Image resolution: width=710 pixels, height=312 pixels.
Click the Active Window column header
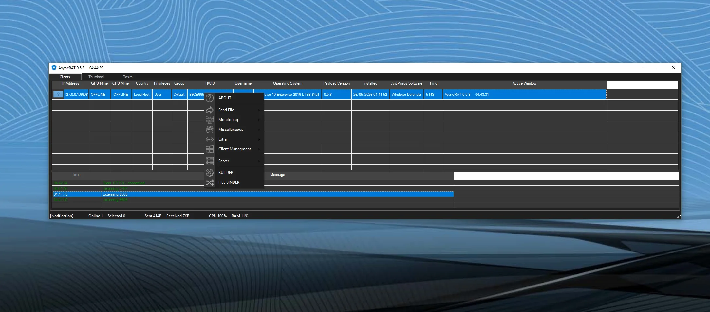[525, 83]
